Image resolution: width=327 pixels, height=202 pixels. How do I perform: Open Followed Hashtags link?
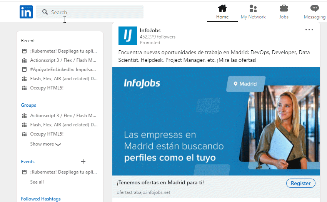[41, 199]
